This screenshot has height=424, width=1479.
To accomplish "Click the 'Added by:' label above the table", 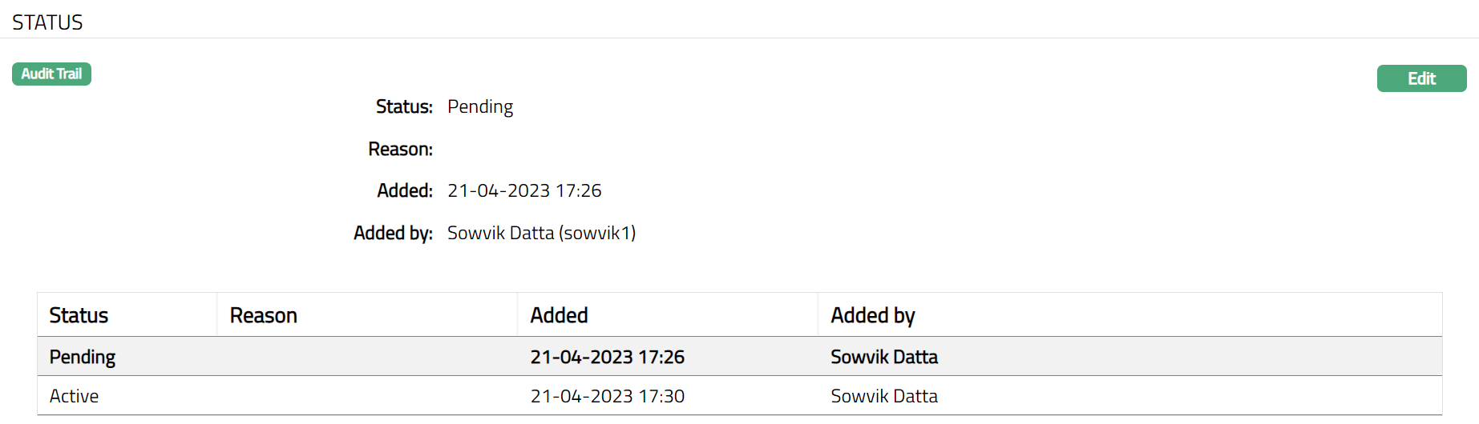I will click(x=393, y=234).
